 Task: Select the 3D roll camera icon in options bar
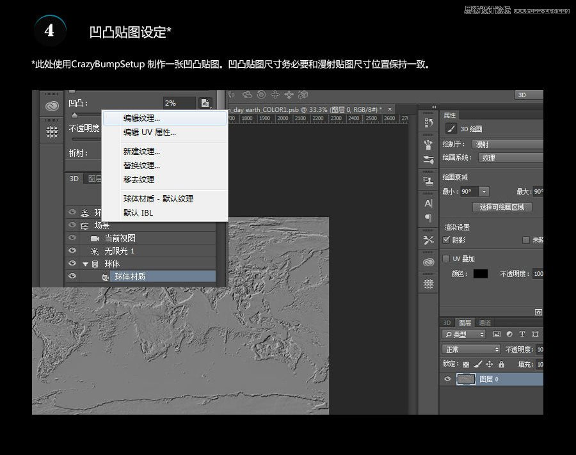(x=261, y=95)
